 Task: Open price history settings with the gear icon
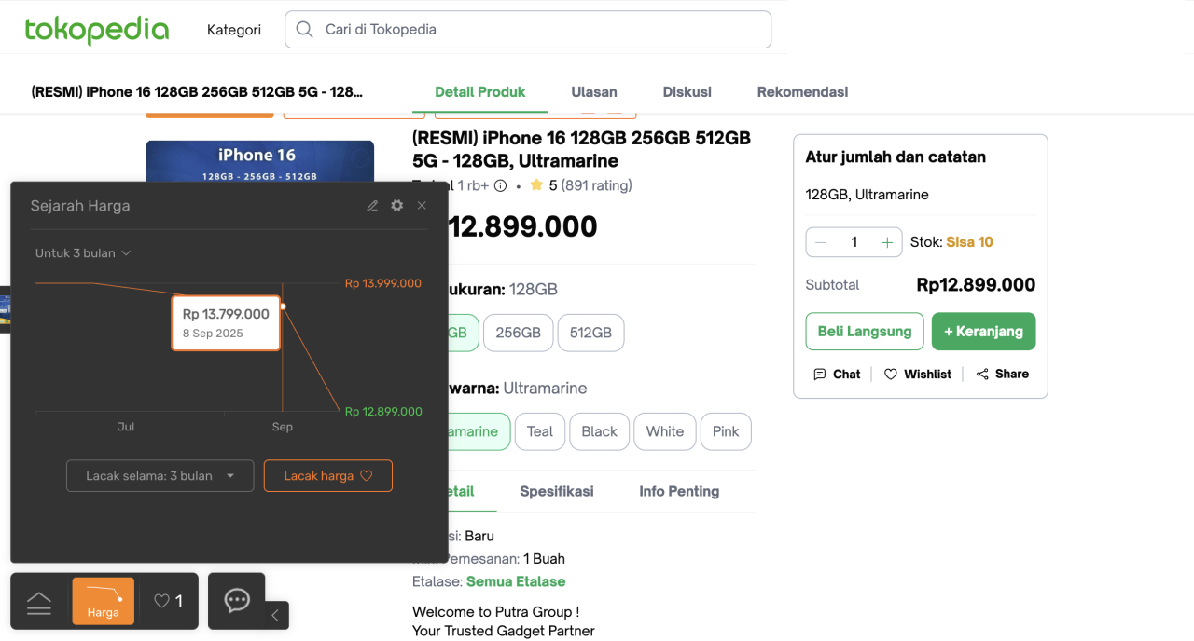click(397, 205)
